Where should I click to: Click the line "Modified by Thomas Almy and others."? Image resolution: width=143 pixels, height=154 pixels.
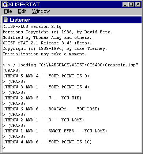47,37
